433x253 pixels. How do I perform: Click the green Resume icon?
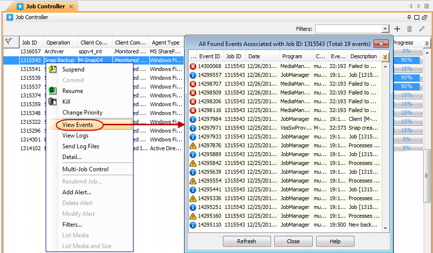click(x=53, y=91)
